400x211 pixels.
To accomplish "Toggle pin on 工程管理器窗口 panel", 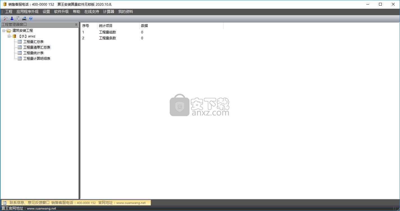I will pyautogui.click(x=76, y=25).
